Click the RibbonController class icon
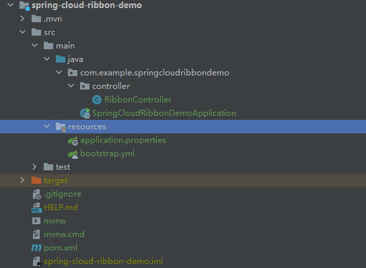This screenshot has width=366, height=268. tap(97, 100)
